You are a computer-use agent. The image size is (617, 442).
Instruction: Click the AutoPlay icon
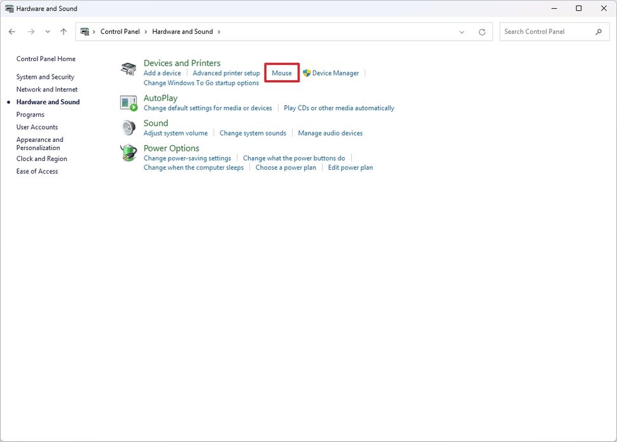(128, 102)
